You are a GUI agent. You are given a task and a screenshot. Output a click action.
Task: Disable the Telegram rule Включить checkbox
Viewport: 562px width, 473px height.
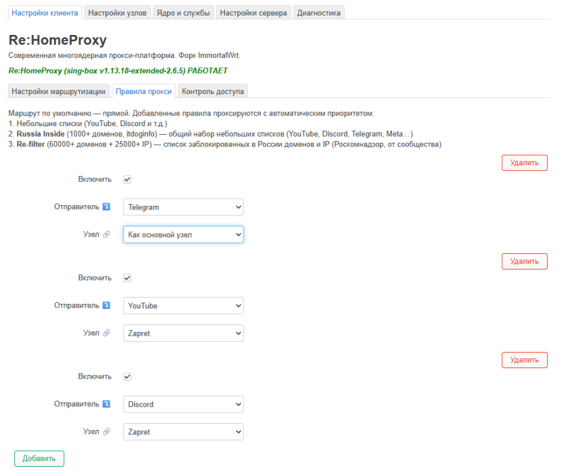point(127,179)
